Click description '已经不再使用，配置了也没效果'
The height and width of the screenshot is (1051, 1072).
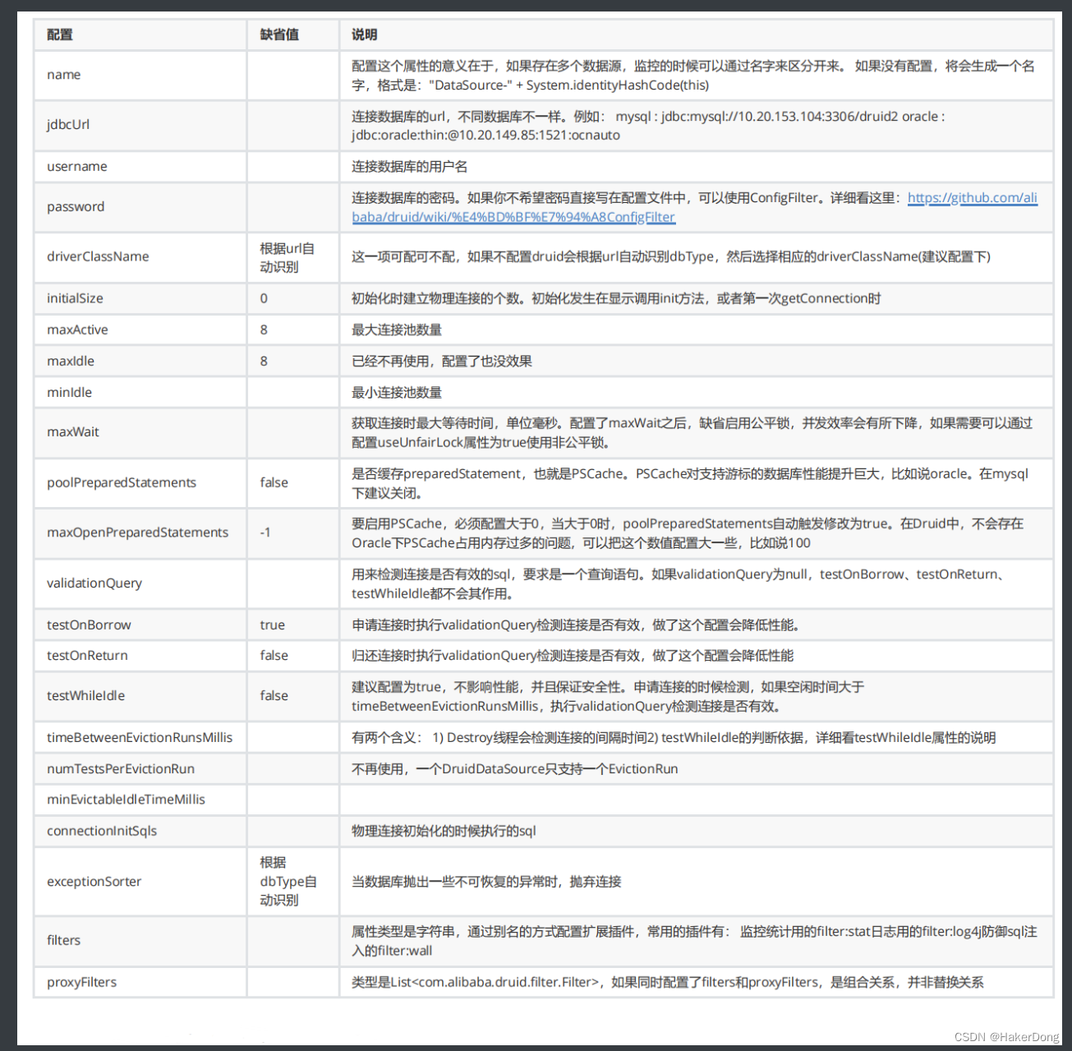(x=442, y=361)
